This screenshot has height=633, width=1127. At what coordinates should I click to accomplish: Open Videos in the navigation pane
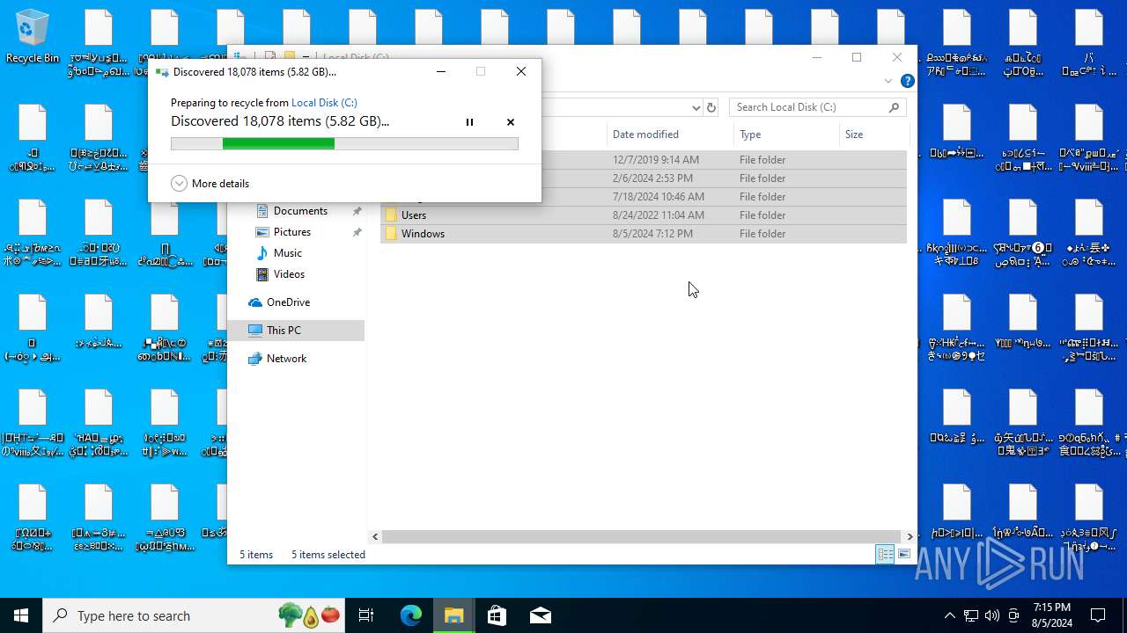point(289,274)
